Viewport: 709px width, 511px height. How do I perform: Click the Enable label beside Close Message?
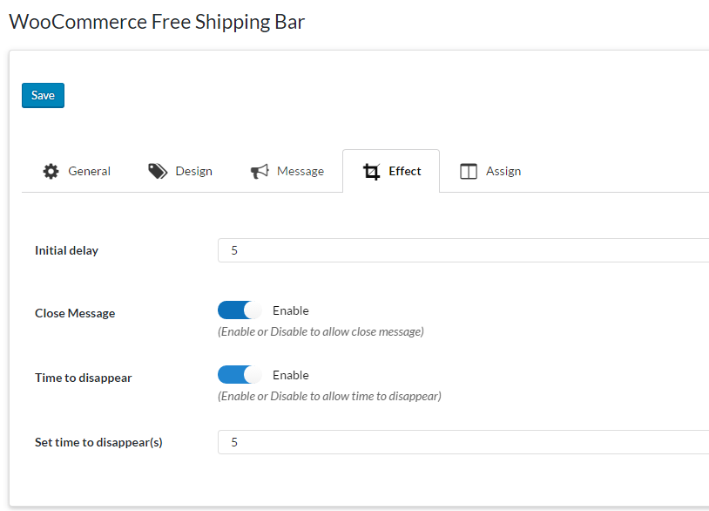click(x=291, y=310)
